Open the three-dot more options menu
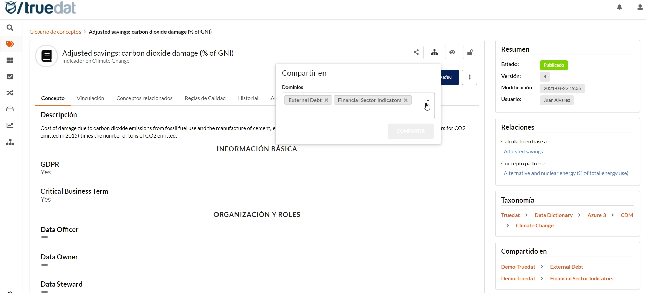The height and width of the screenshot is (293, 646). (x=470, y=78)
